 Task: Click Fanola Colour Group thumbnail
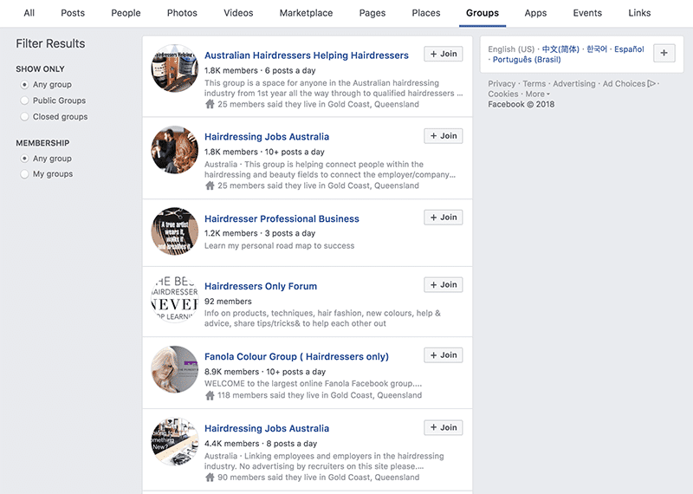[175, 369]
